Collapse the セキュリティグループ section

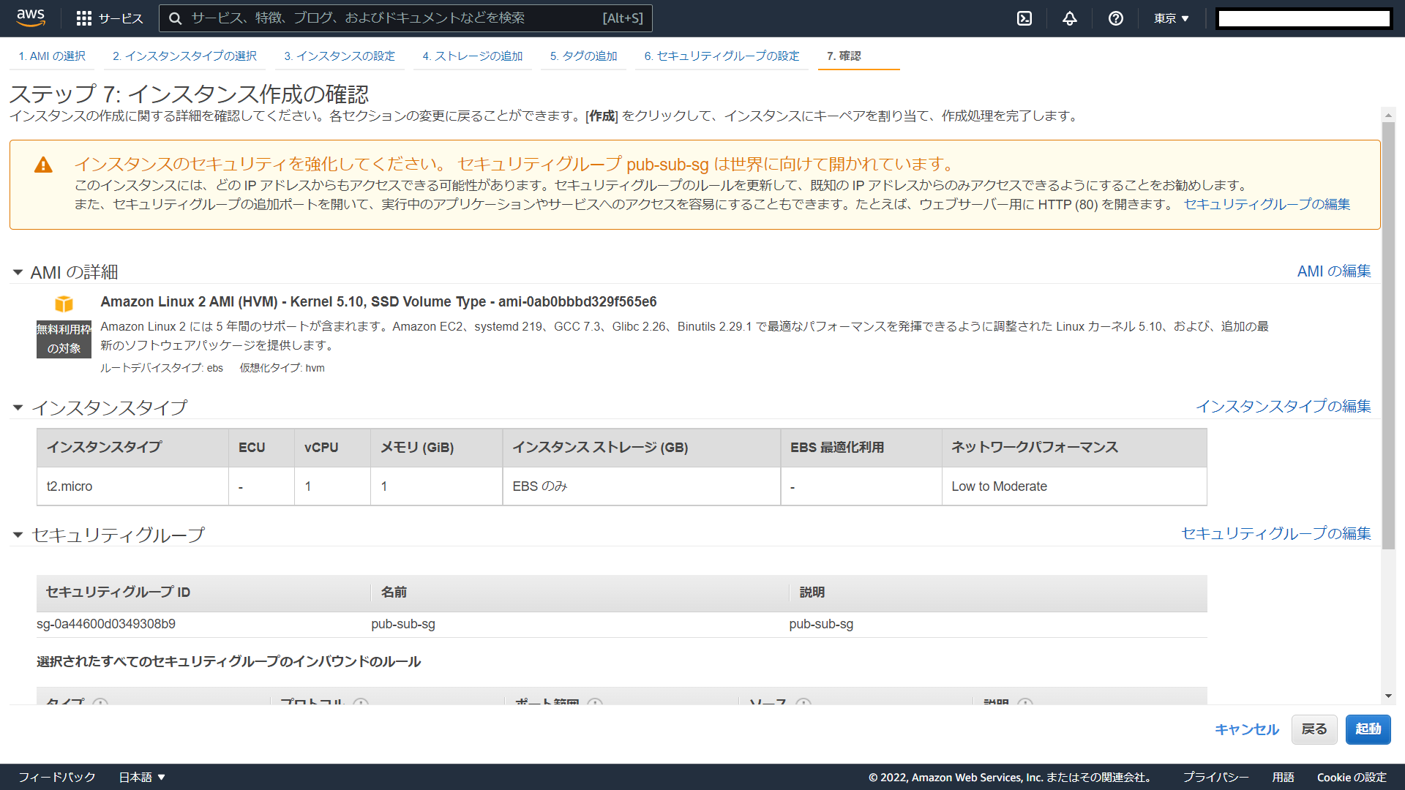coord(18,535)
